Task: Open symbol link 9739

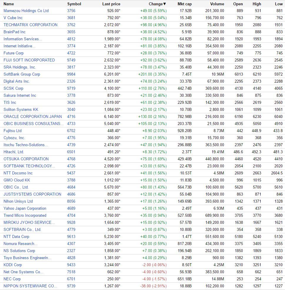Action: point(71,286)
